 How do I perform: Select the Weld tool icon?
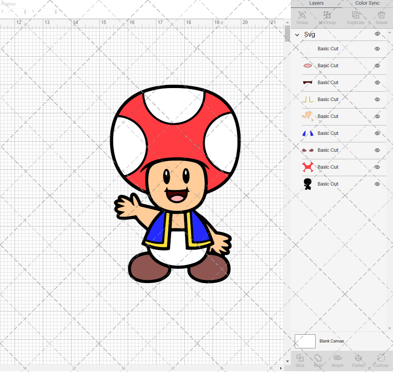pos(318,358)
